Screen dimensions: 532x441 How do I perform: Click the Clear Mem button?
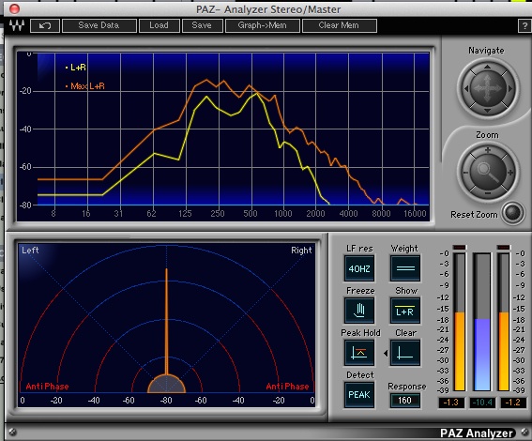(x=339, y=25)
